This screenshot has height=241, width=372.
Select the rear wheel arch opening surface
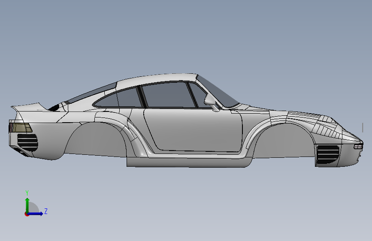tap(96, 139)
